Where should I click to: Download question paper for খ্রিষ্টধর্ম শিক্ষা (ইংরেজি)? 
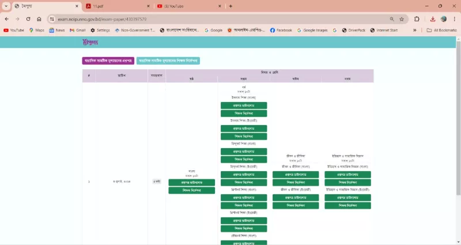pos(244,221)
